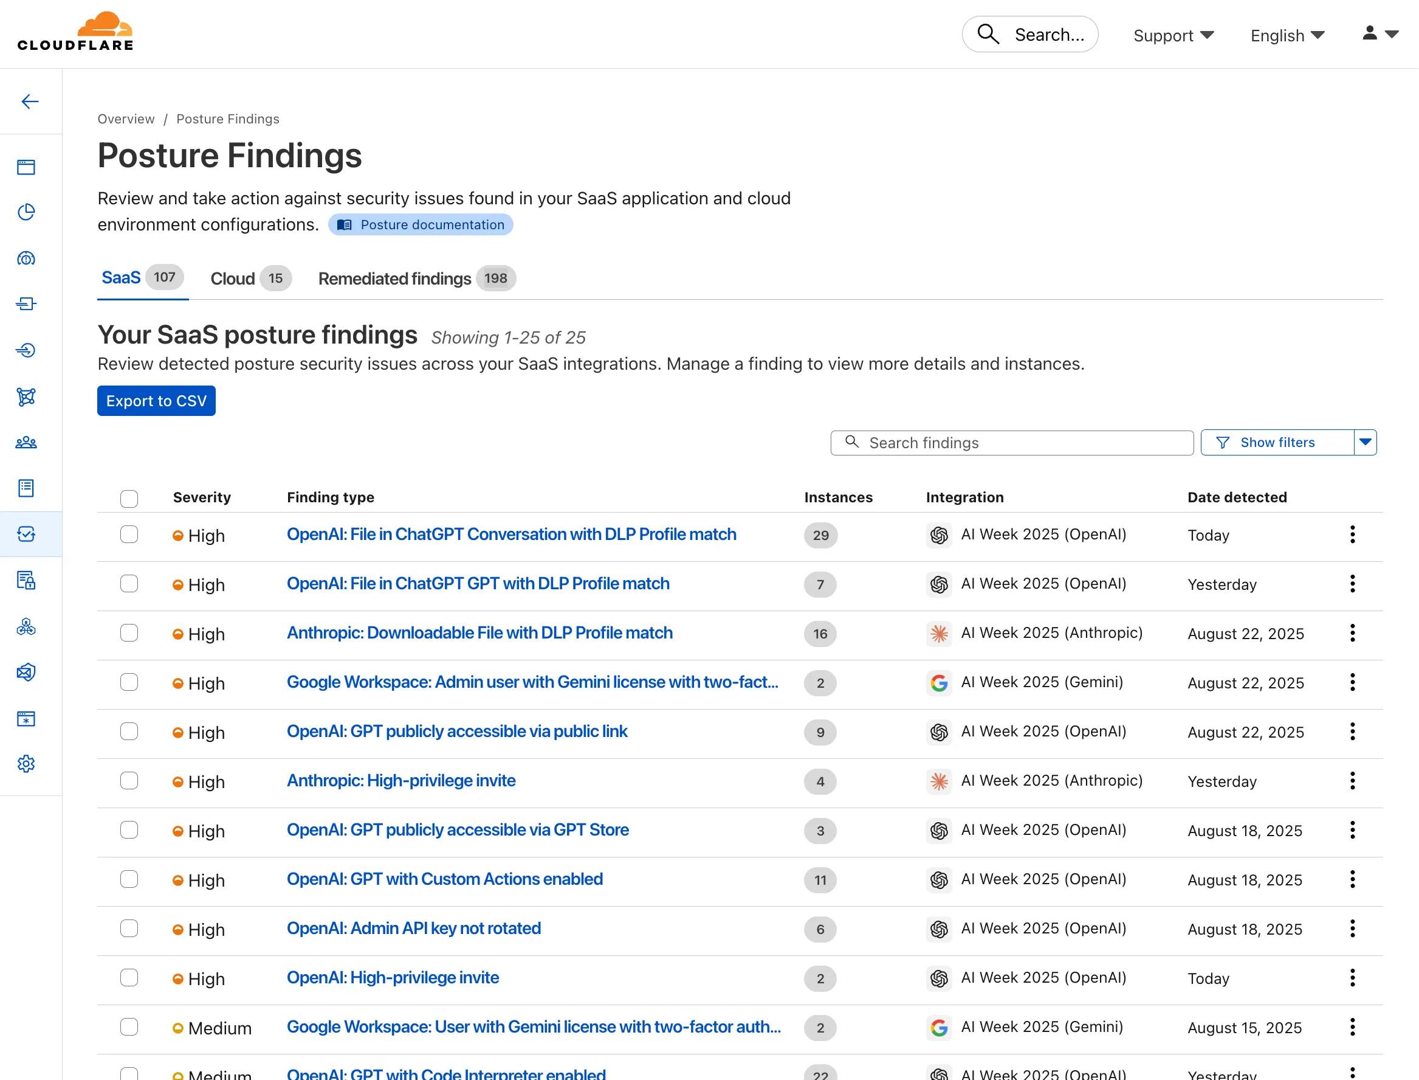Image resolution: width=1419 pixels, height=1080 pixels.
Task: Select the Gateway monitoring gauge icon in sidebar
Action: [x=26, y=258]
